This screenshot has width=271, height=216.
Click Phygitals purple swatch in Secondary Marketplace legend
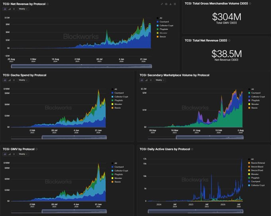click(249, 100)
